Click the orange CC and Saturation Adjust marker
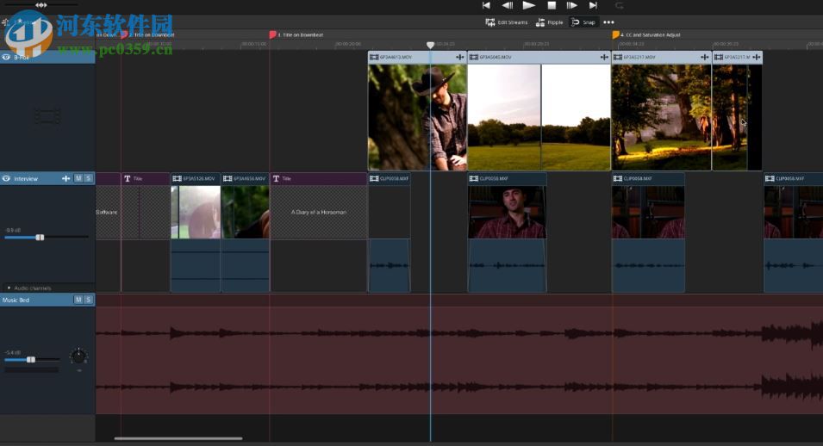 [615, 34]
